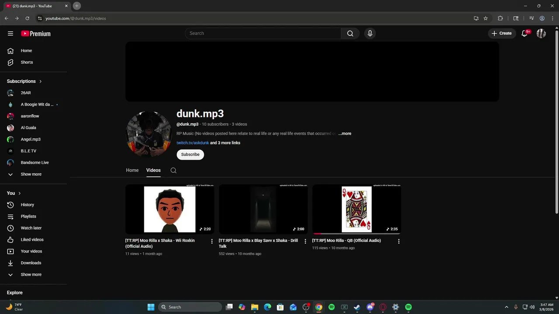This screenshot has height=314, width=559.
Task: Open options menu for Wii Roxkin video
Action: pos(212,241)
